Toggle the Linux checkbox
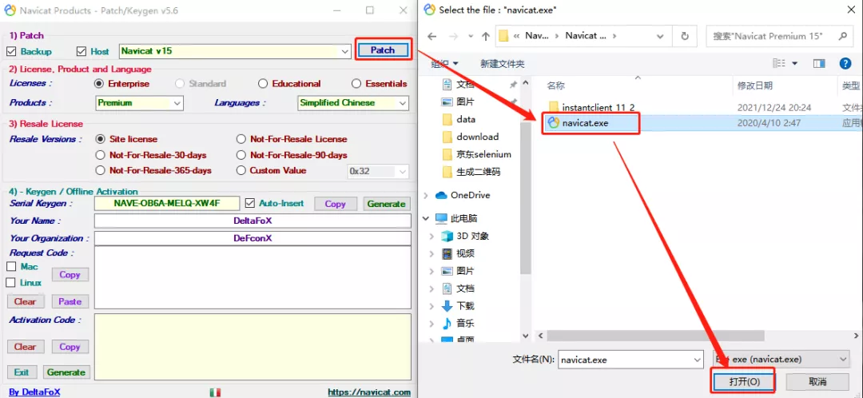This screenshot has height=398, width=863. click(11, 282)
